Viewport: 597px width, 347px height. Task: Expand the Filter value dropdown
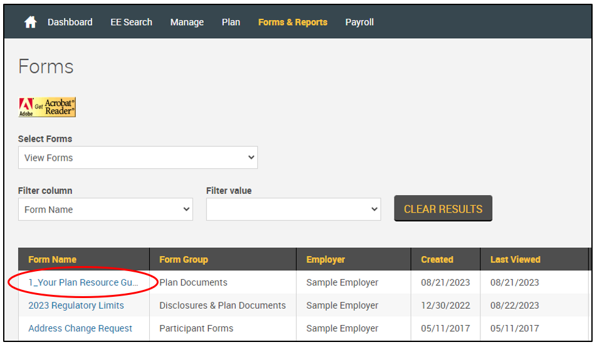[293, 210]
